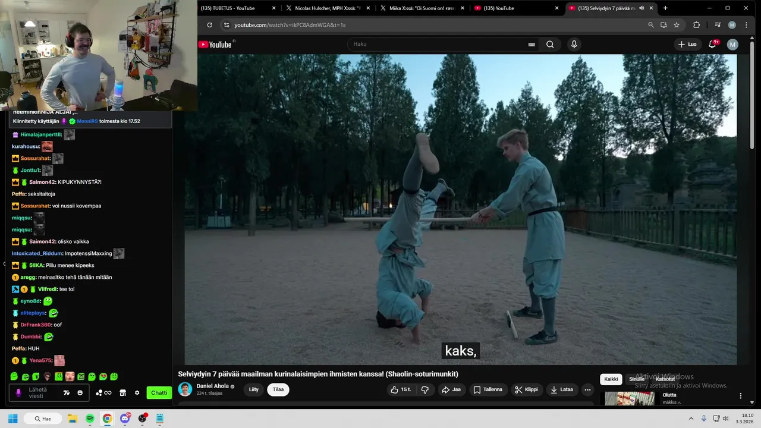Open the Luo create menu
761x428 pixels.
click(x=687, y=44)
